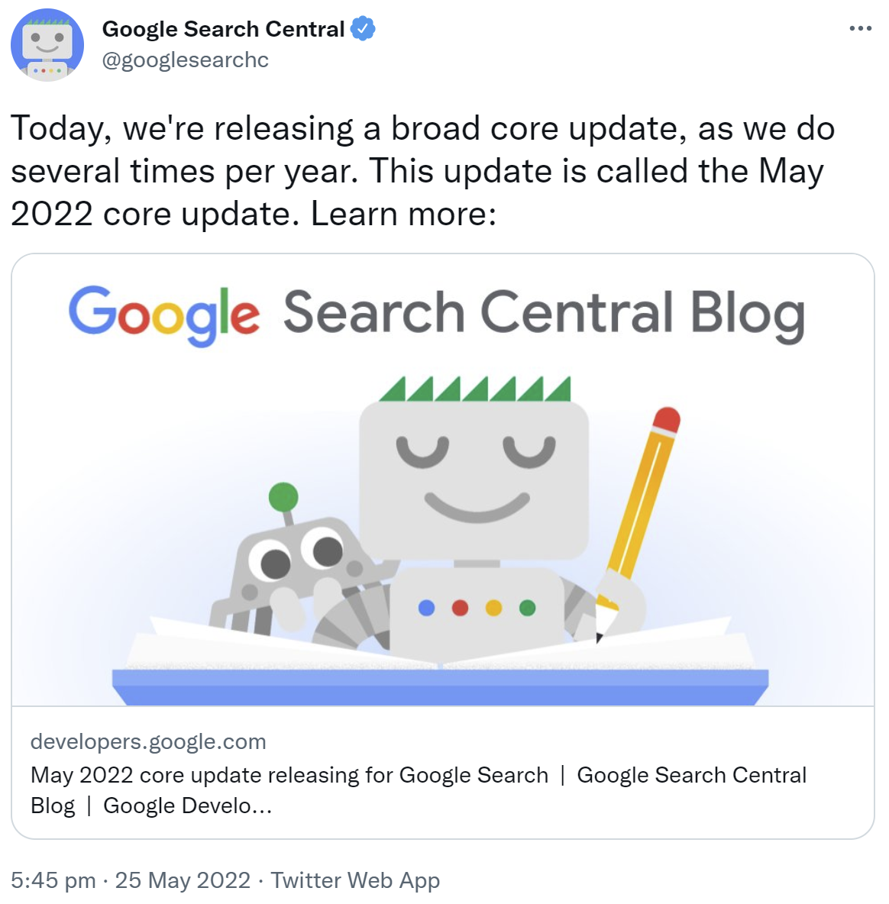Screen dimensions: 889x904
Task: Click the blue verified badge checkmark
Action: click(x=363, y=28)
